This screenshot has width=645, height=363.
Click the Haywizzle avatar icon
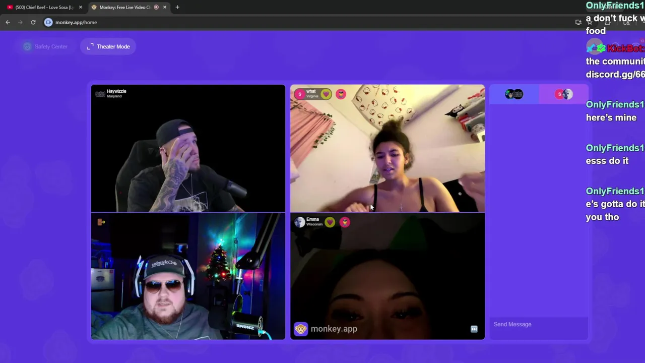[100, 94]
